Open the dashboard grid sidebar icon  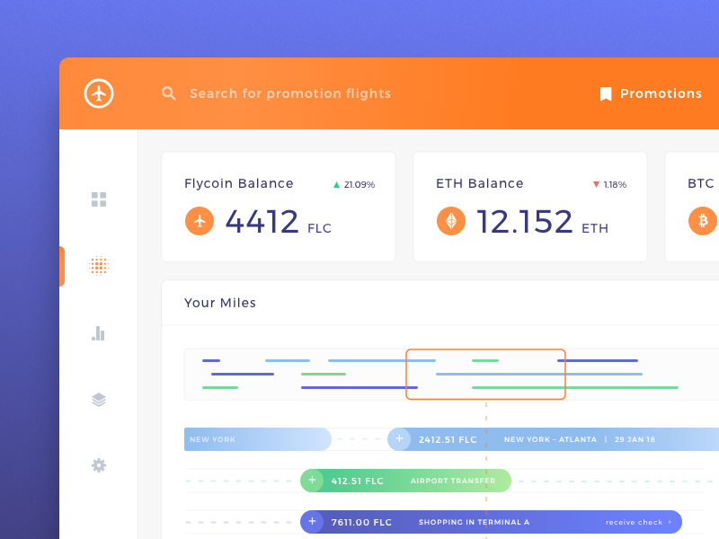click(99, 199)
